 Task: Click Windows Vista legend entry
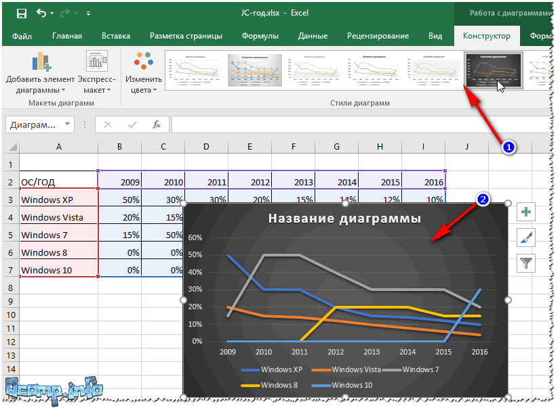point(346,369)
